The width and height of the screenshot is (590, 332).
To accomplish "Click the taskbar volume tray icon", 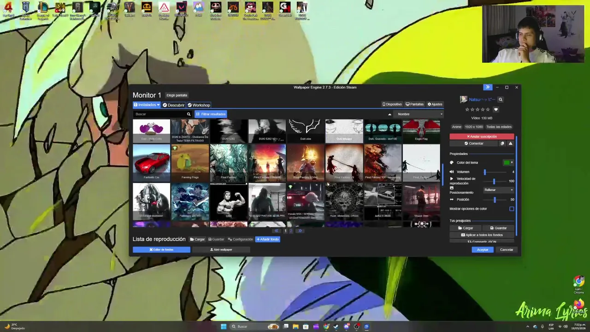I will point(566,326).
